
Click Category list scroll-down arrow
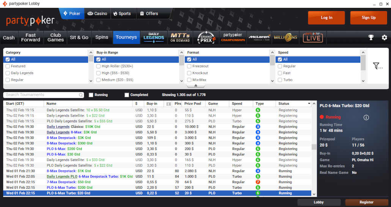click(x=91, y=81)
